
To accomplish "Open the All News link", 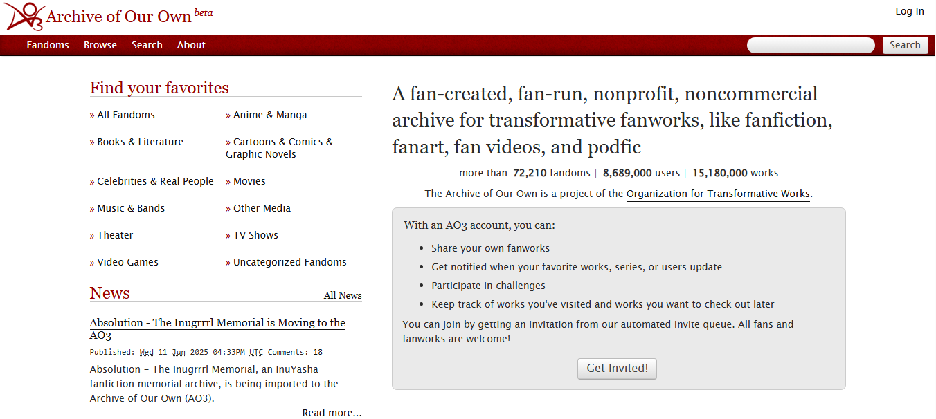I will (x=343, y=295).
